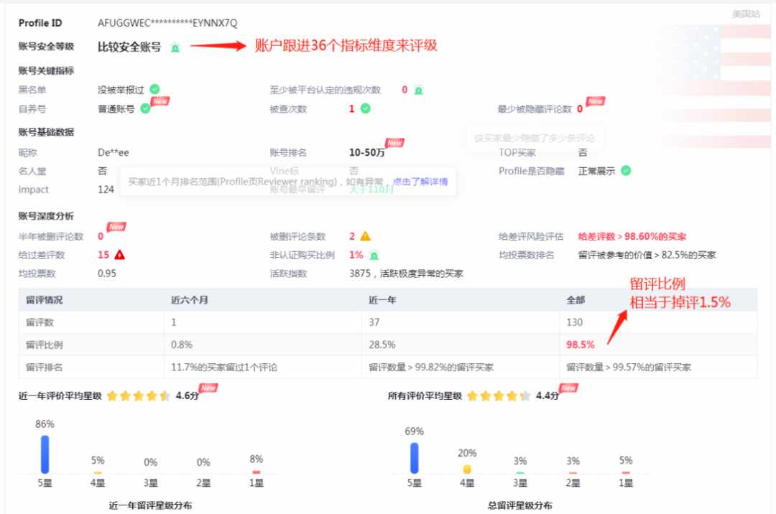
Task: Click New badge next to 最少被隐藏评论数
Action: 596,101
